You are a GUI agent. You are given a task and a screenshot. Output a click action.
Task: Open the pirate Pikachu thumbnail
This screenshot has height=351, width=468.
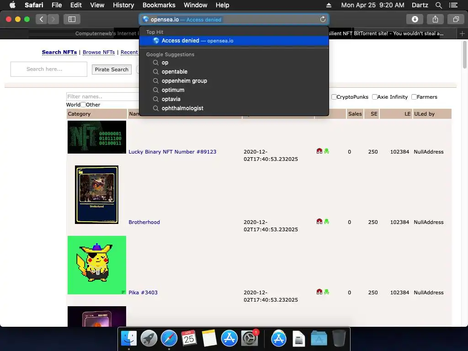[x=97, y=265]
